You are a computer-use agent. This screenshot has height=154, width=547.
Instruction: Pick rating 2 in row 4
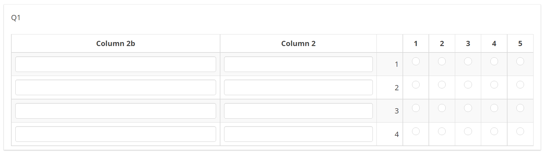442,131
